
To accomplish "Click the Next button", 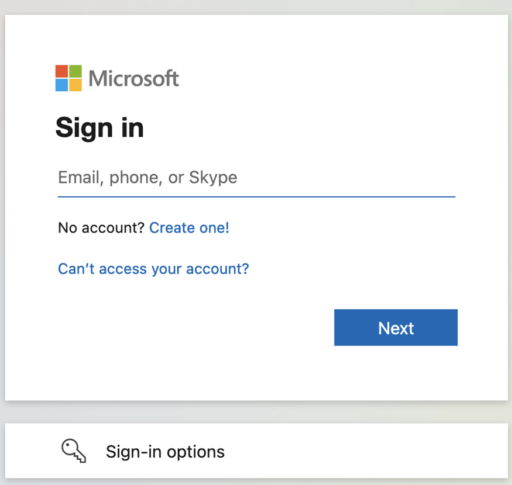I will 396,328.
